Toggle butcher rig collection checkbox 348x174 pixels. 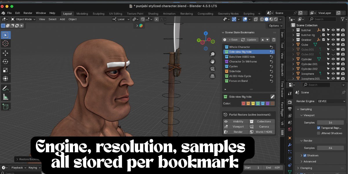pyautogui.click(x=324, y=35)
